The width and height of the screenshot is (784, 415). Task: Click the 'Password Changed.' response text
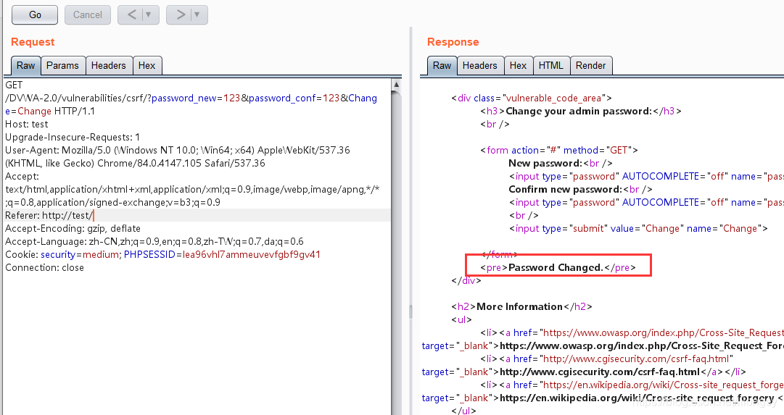(556, 268)
